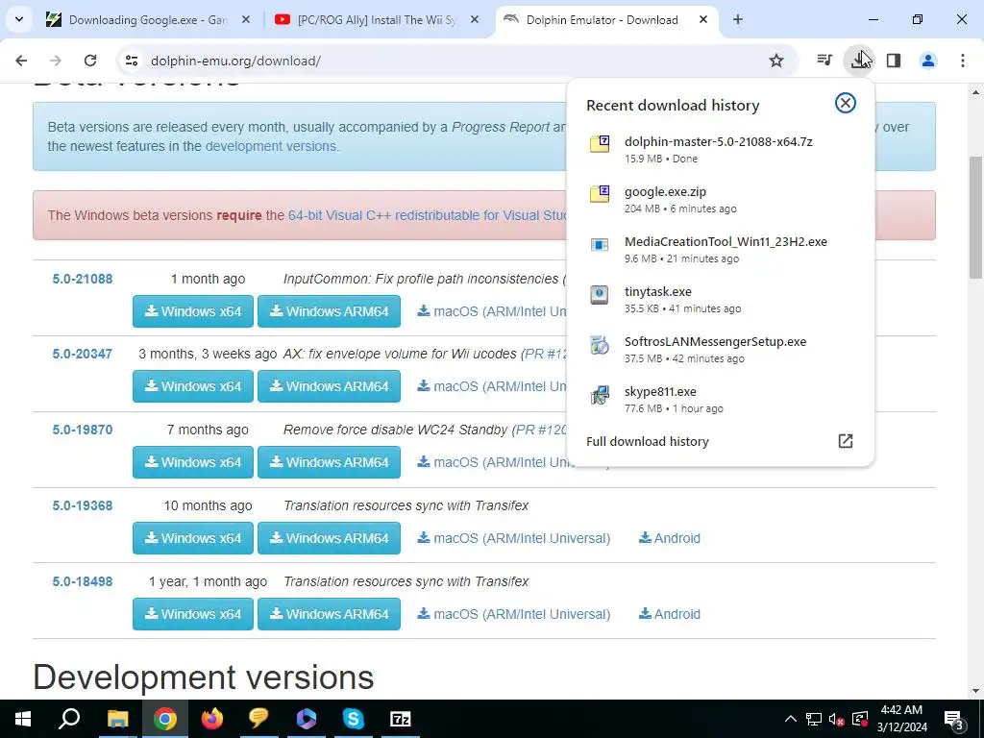Click the dolphin-master 7z file icon

click(x=600, y=144)
